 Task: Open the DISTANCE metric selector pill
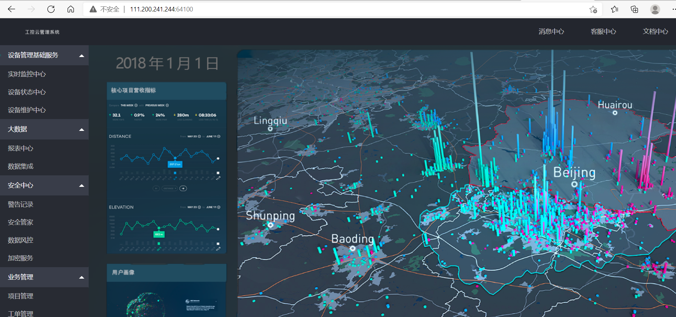click(x=169, y=188)
